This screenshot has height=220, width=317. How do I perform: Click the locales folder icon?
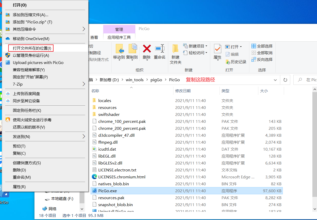click(x=94, y=100)
